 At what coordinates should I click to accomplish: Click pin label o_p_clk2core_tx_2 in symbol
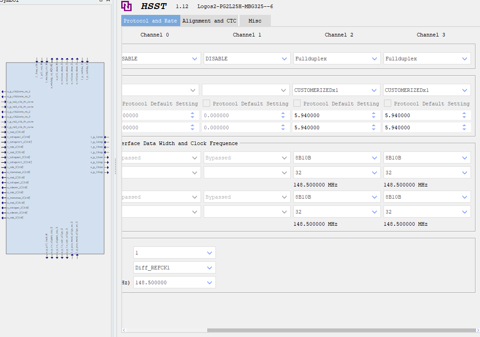coord(18,91)
